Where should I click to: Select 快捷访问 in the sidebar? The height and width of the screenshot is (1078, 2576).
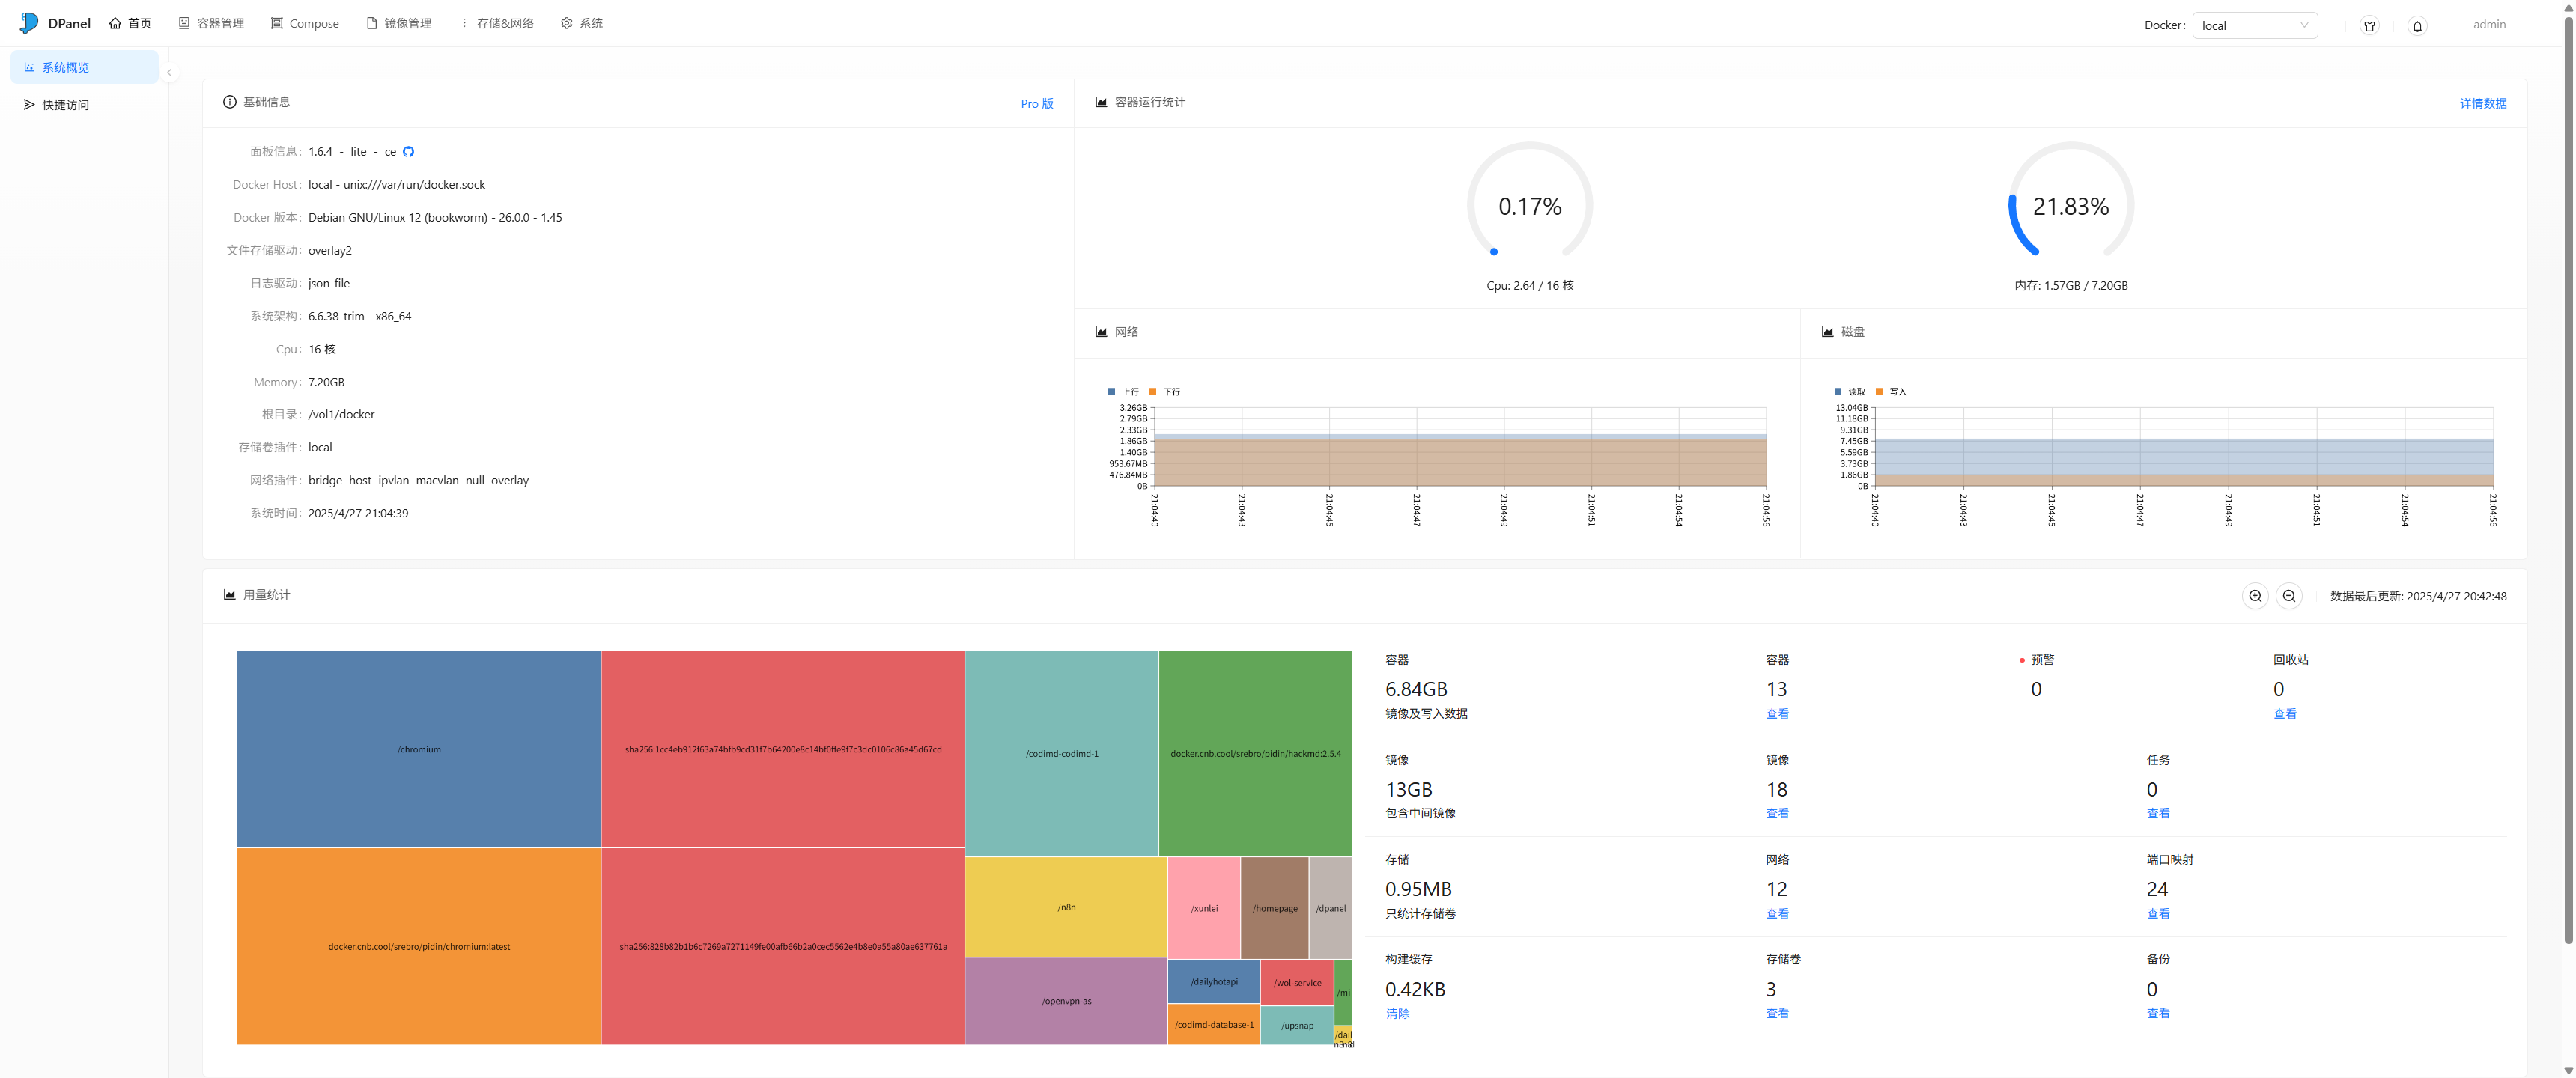pos(65,105)
